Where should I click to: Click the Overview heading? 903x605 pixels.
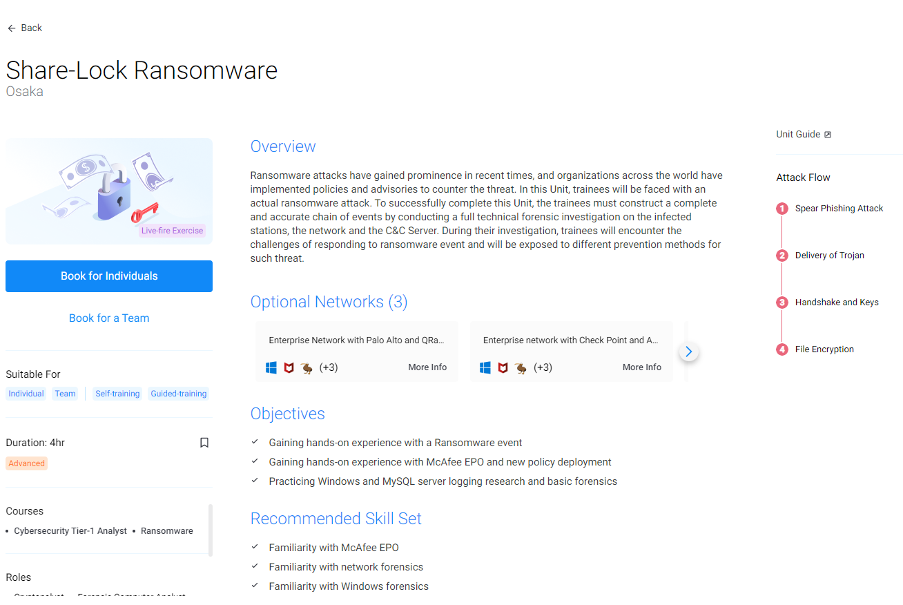283,146
